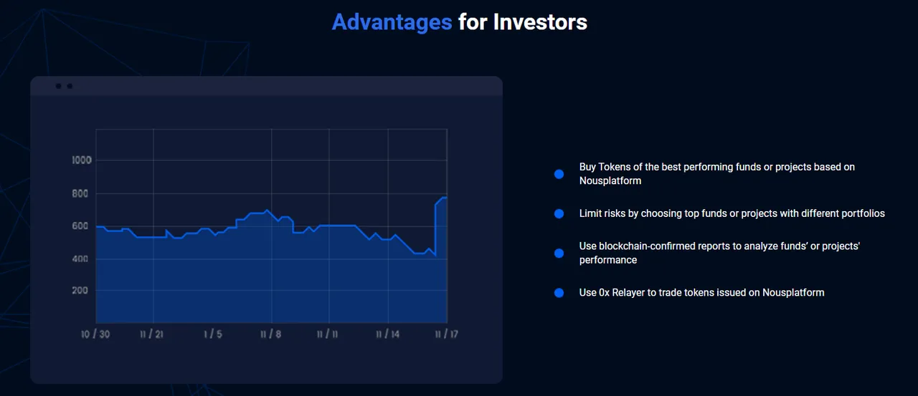The height and width of the screenshot is (396, 918).
Task: Click the filled blue area under chart line
Action: coord(271,279)
